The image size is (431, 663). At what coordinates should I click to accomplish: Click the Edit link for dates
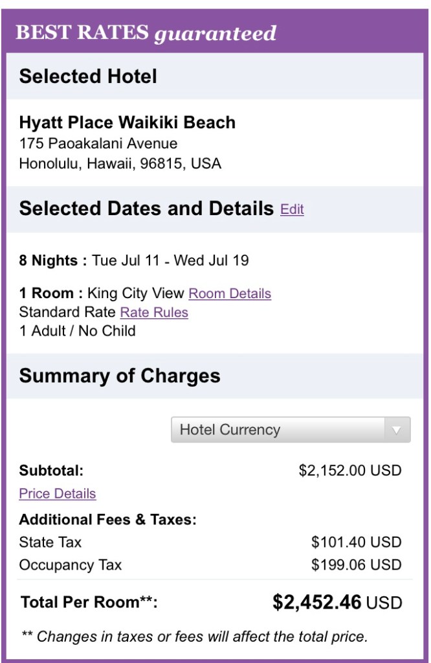tap(292, 209)
